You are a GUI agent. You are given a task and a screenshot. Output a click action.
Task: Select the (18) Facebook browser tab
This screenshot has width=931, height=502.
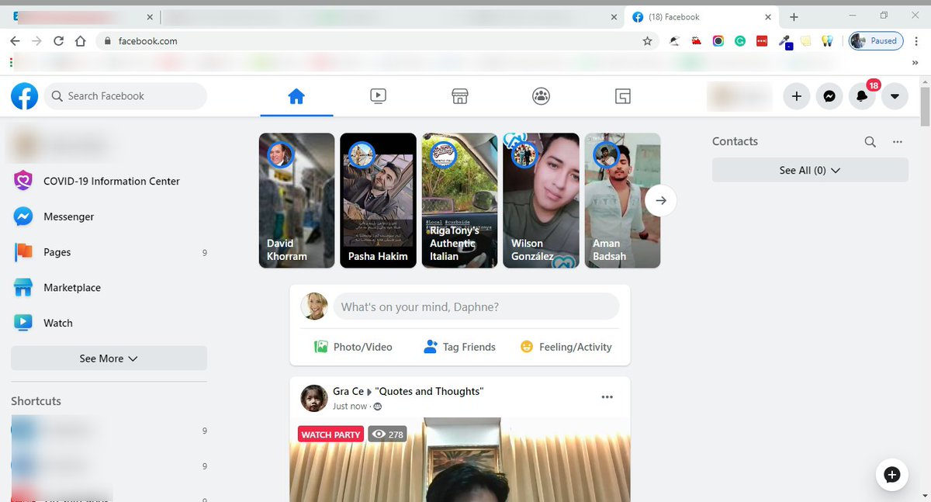click(x=701, y=17)
